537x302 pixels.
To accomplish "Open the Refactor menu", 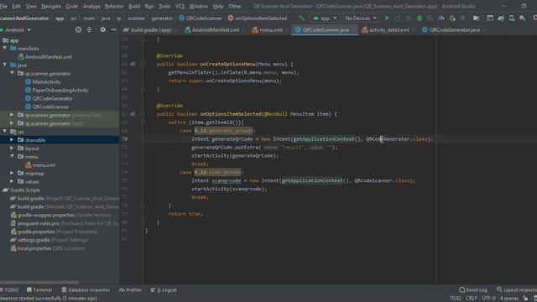I will point(114,6).
